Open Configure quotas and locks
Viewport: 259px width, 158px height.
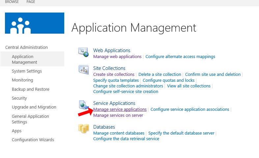pos(168,80)
